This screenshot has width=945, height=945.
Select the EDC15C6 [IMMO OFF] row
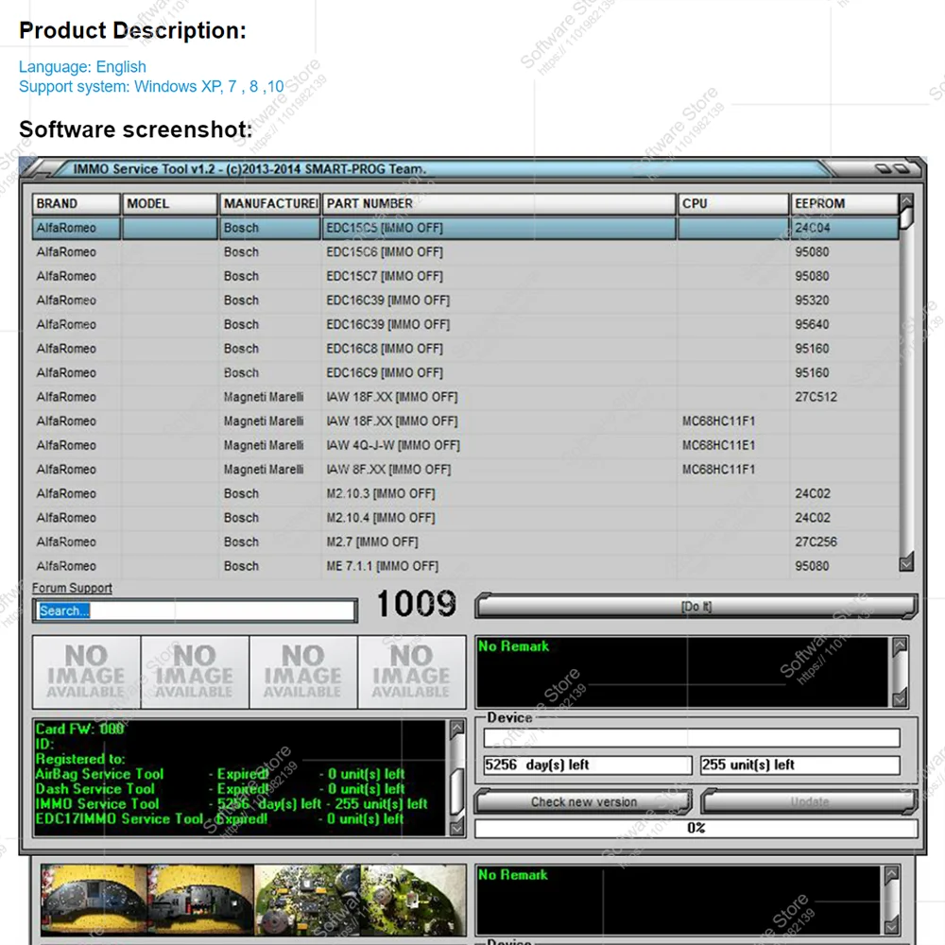(x=465, y=252)
